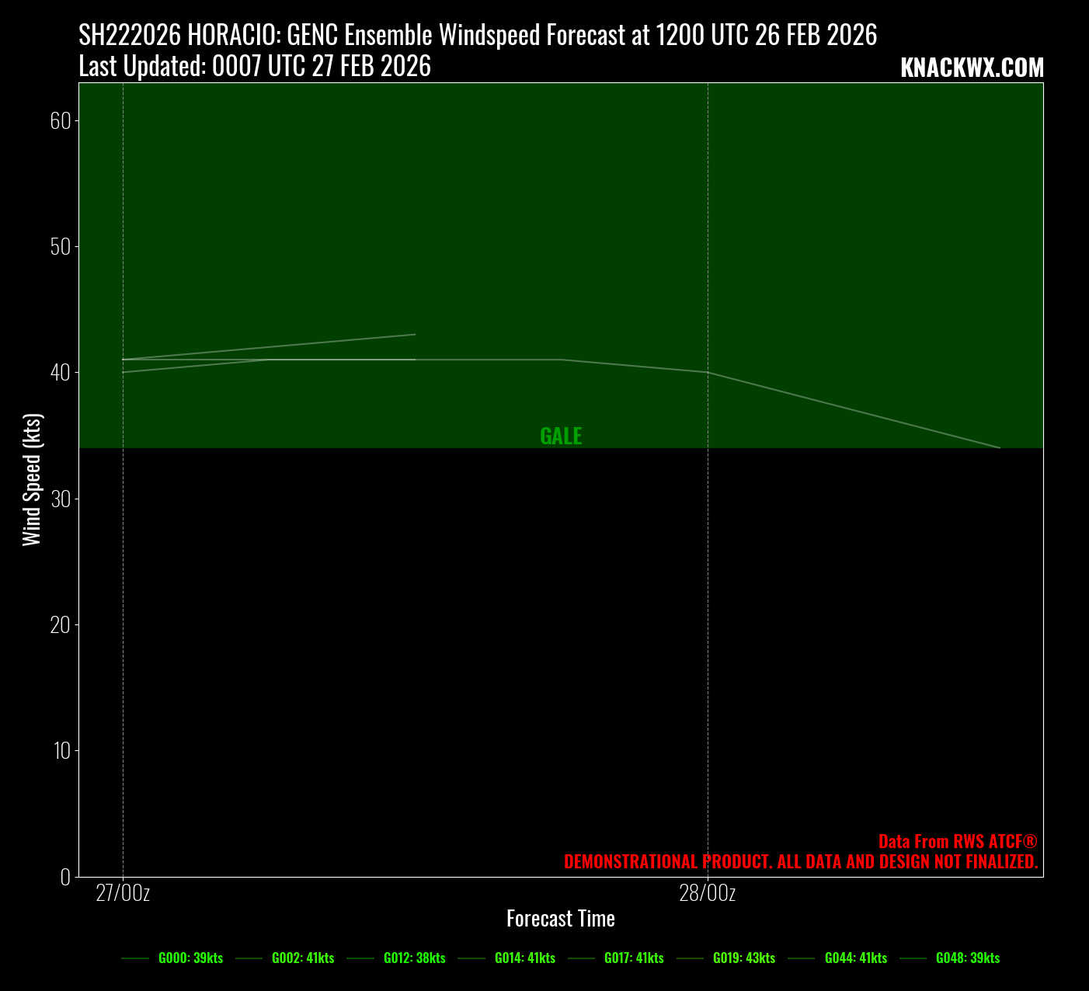Image resolution: width=1089 pixels, height=991 pixels.
Task: Click the 30 tick on the y-axis
Action: pyautogui.click(x=61, y=499)
